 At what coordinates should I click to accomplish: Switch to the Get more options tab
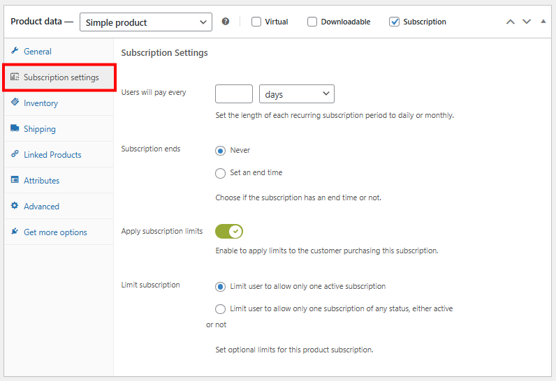coord(55,232)
